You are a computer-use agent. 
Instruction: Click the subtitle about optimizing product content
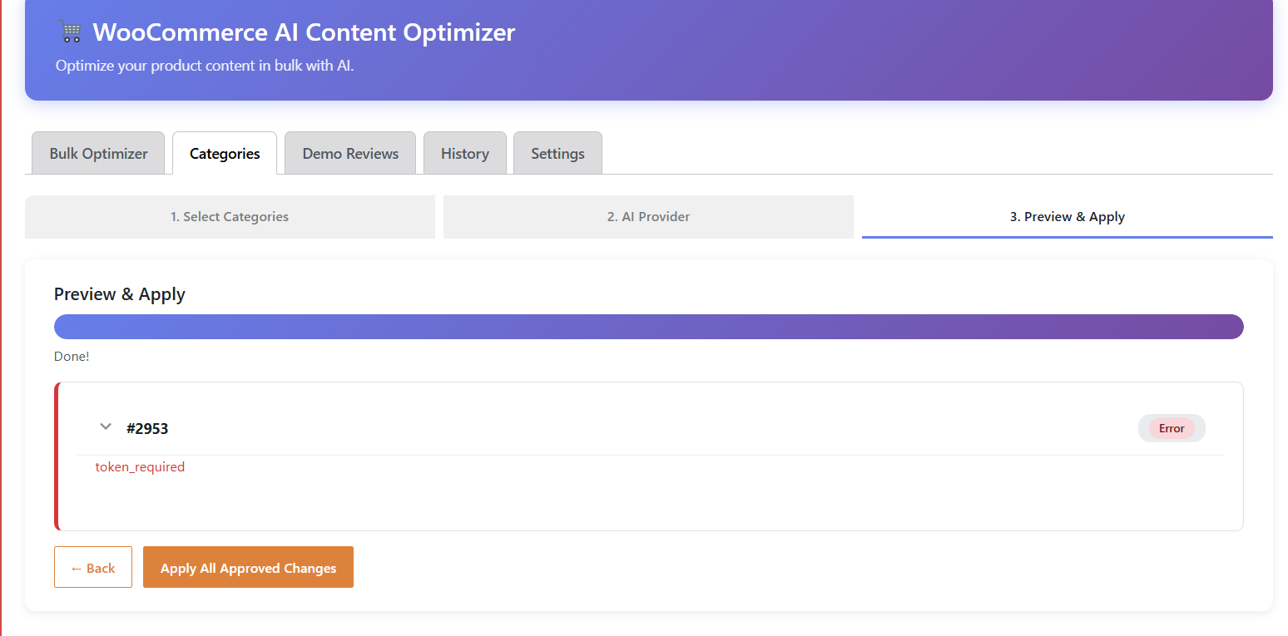pyautogui.click(x=205, y=66)
